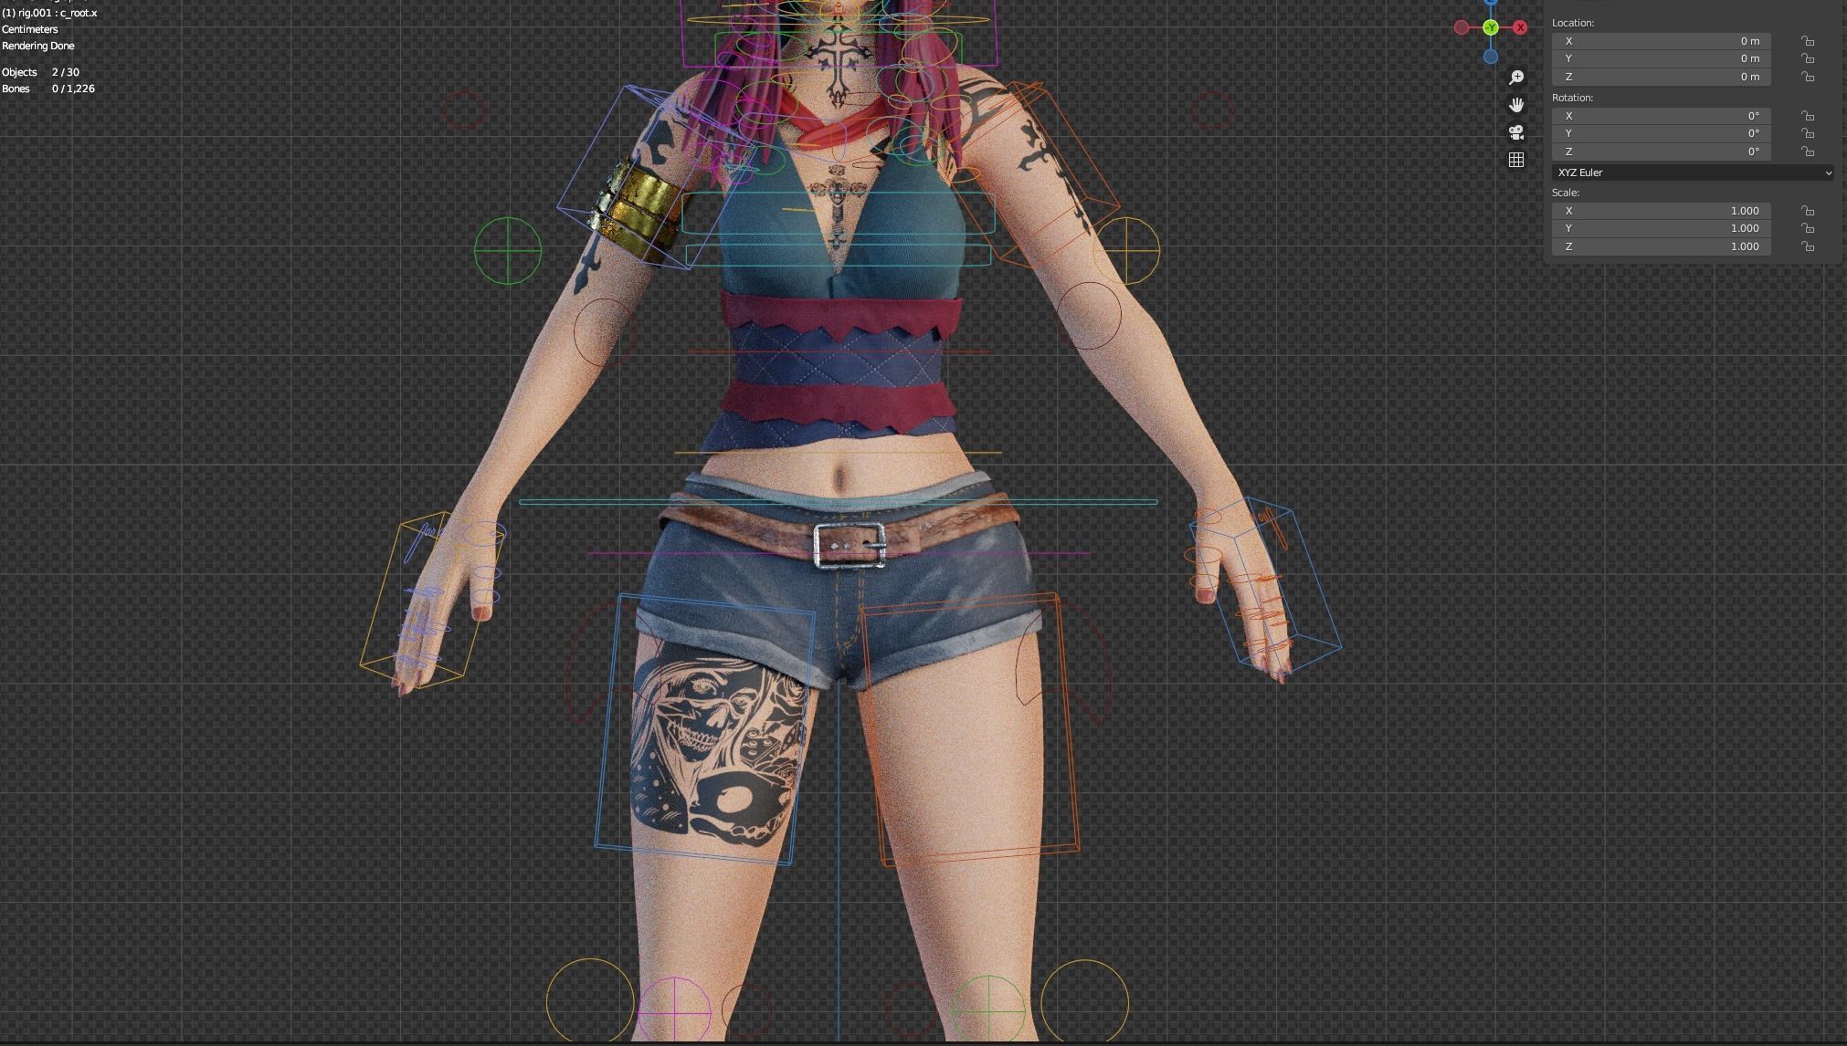The height and width of the screenshot is (1046, 1847).
Task: Click the dim red negative X gizmo ball
Action: tap(1462, 27)
